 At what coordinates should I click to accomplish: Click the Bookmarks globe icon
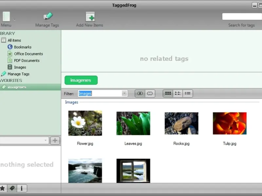(x=10, y=47)
